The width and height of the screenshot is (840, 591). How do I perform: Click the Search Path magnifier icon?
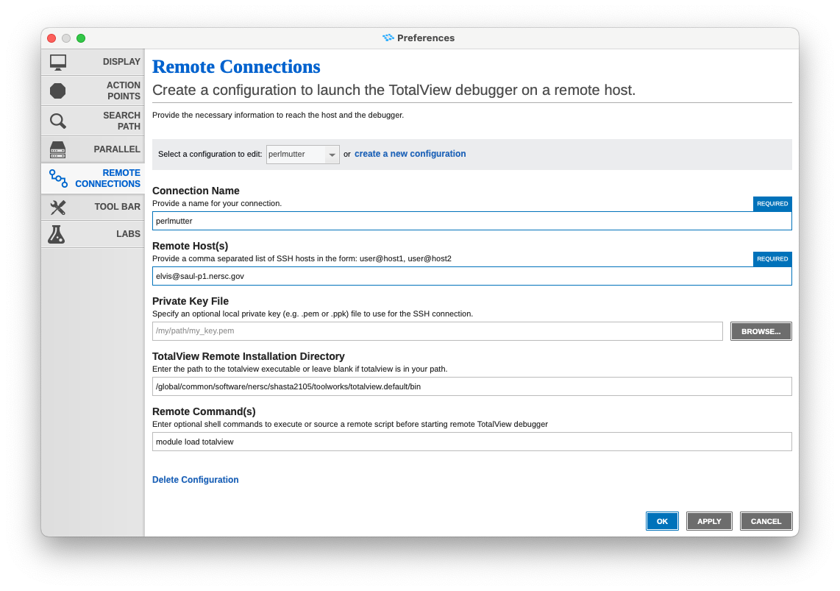pyautogui.click(x=58, y=121)
